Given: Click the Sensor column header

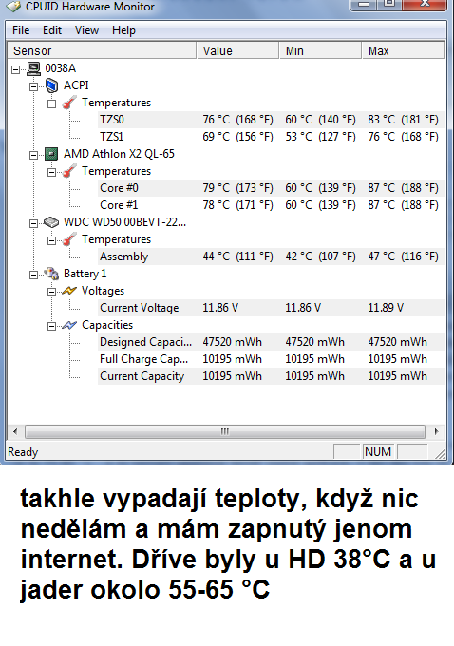Looking at the screenshot, I should (102, 50).
